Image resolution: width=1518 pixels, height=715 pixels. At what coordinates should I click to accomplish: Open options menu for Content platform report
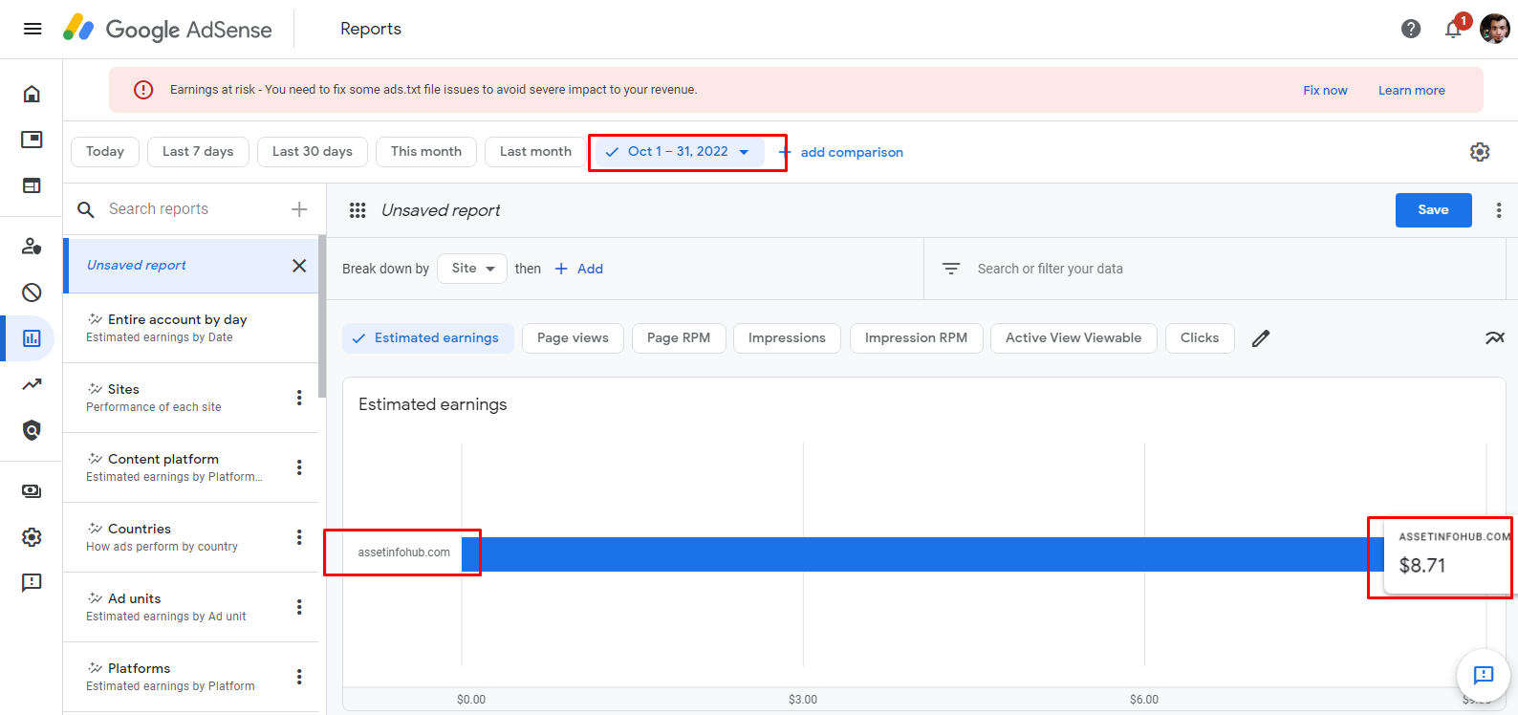(x=299, y=467)
